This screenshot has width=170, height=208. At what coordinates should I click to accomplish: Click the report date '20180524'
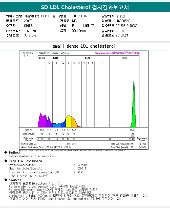click(x=122, y=35)
